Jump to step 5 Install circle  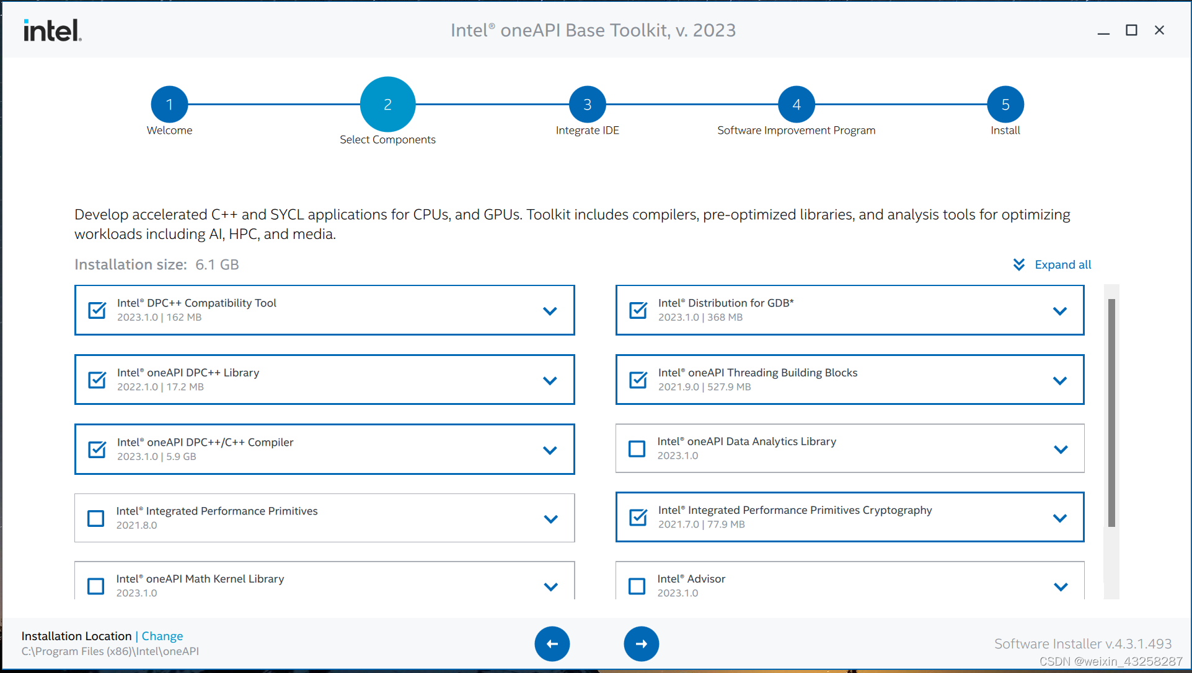pos(1005,105)
